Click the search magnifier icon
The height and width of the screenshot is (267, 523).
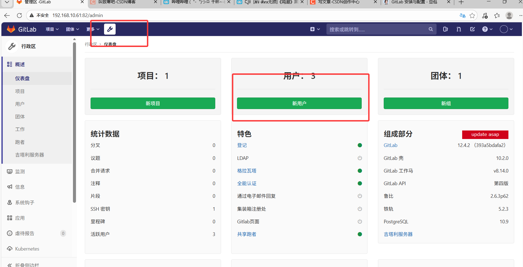coord(431,29)
